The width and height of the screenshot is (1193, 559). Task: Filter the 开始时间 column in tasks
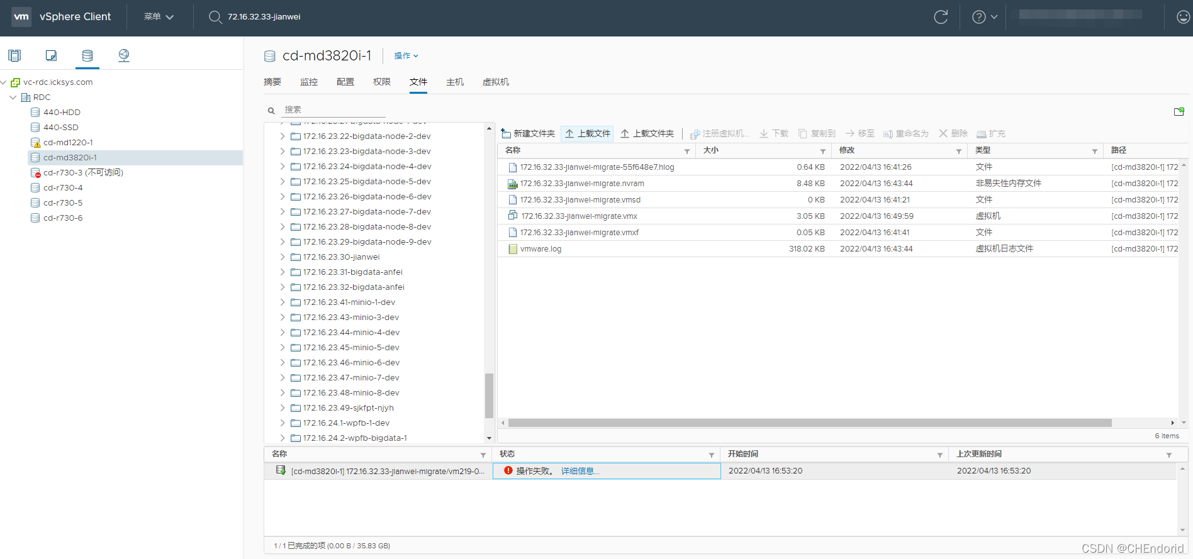pyautogui.click(x=940, y=455)
